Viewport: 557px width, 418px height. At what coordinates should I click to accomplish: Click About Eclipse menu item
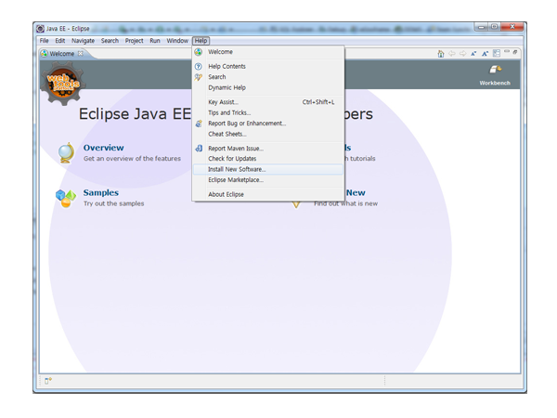tap(226, 194)
